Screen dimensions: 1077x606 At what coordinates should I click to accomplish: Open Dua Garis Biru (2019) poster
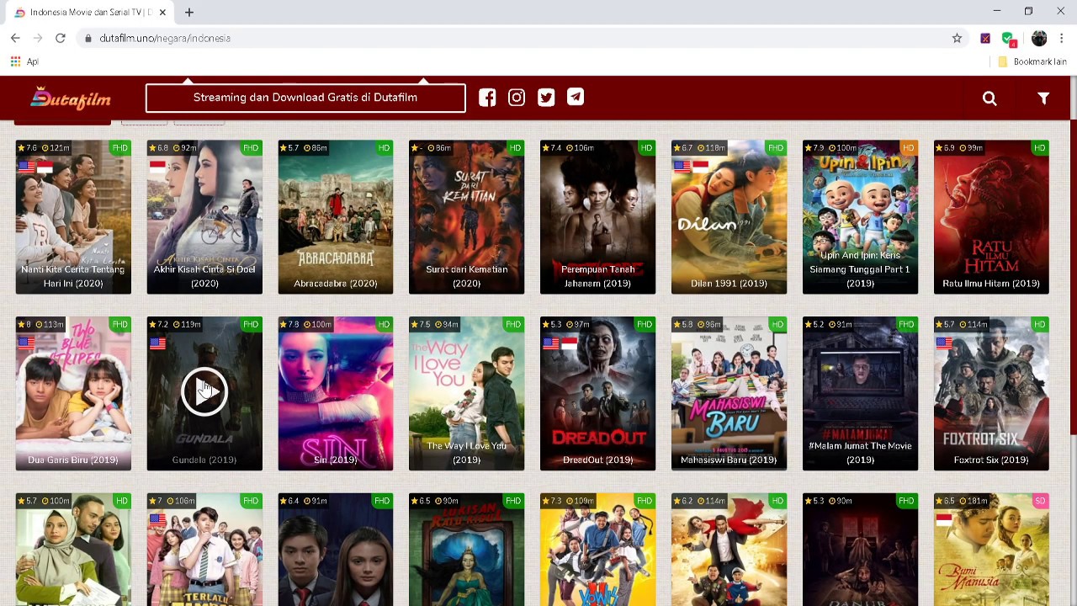pos(73,394)
